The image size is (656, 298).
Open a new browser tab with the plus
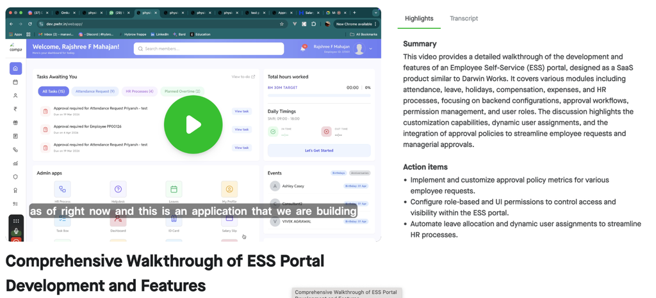click(355, 13)
